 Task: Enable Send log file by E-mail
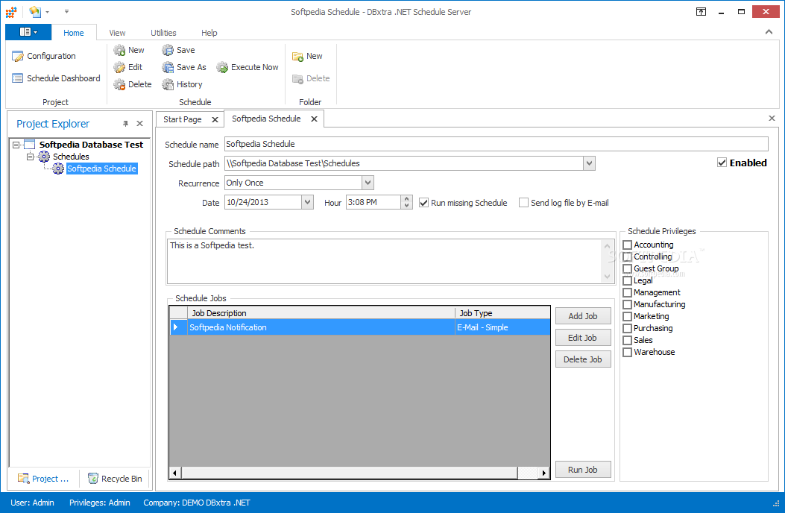[x=523, y=203]
